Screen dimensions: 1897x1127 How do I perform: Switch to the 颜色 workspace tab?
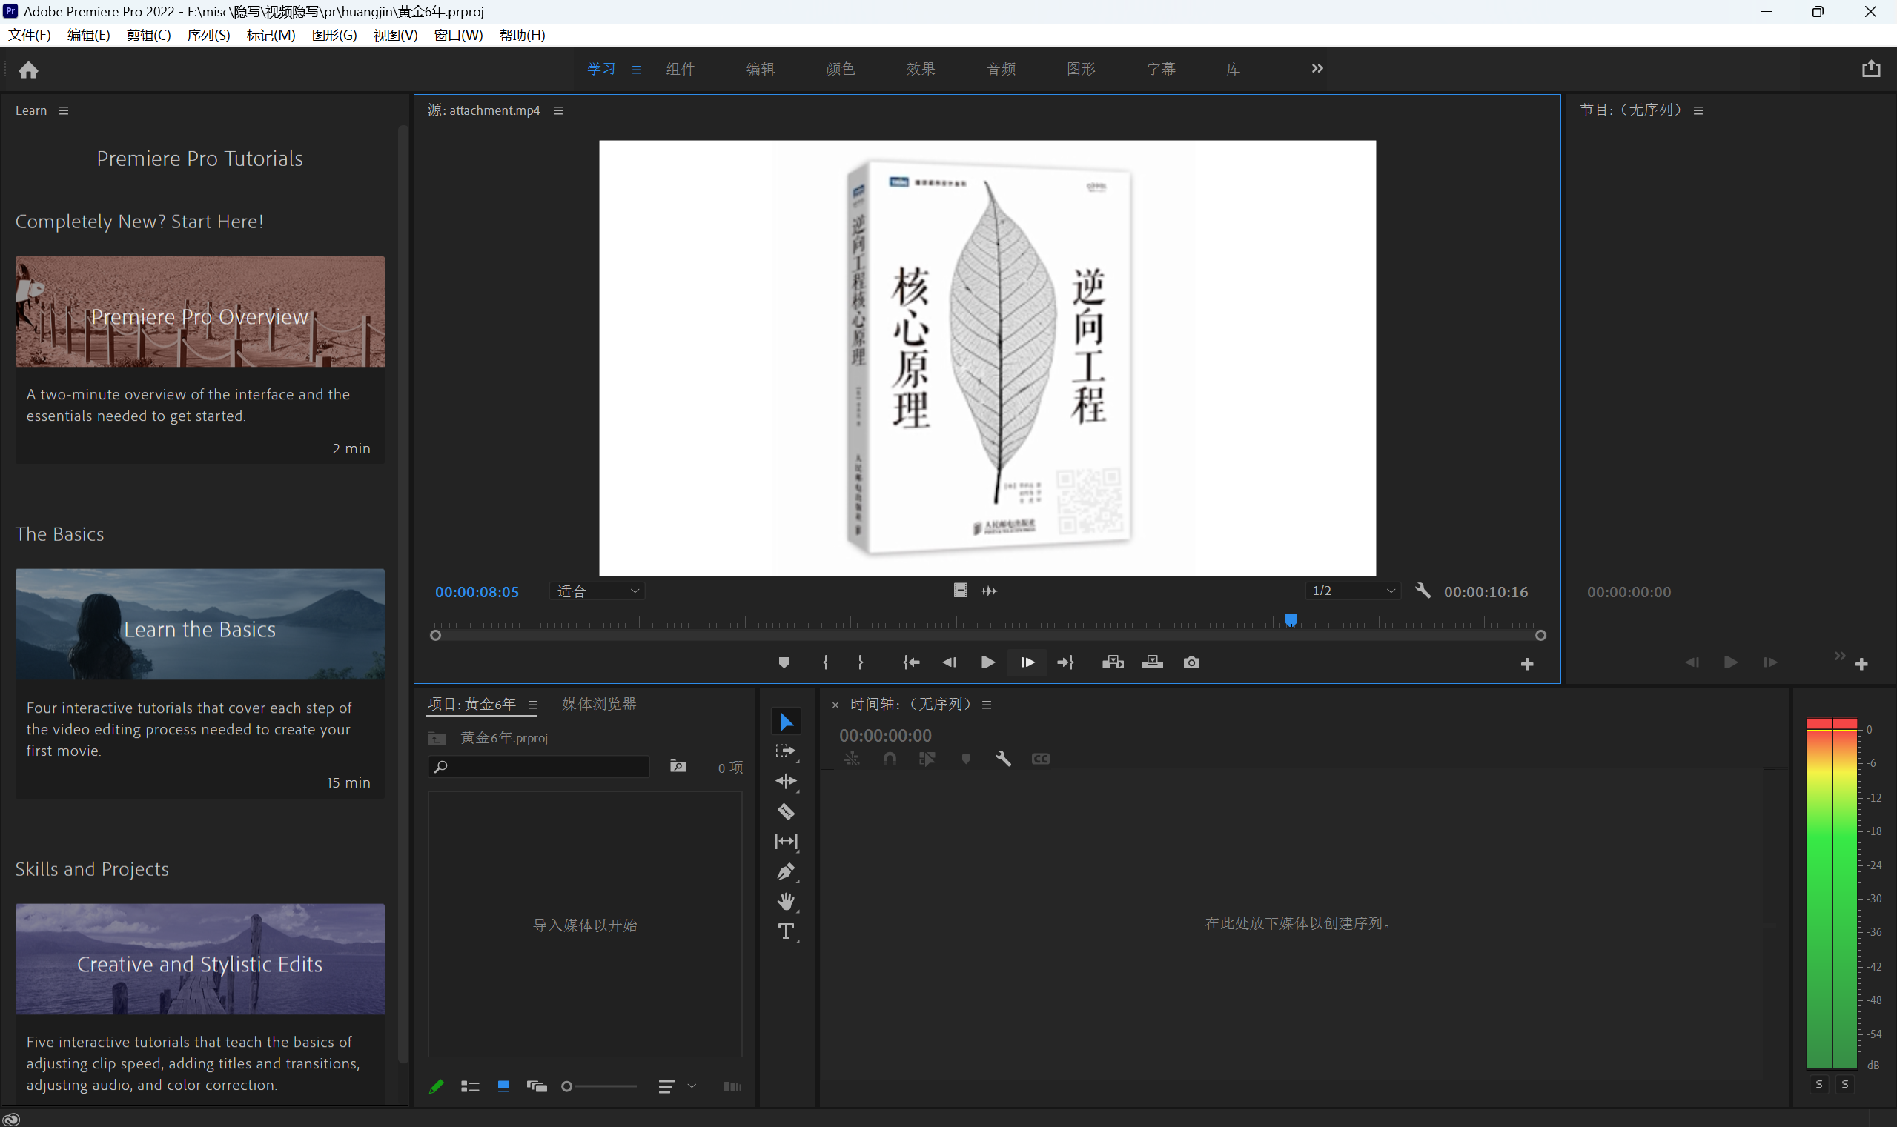[840, 69]
